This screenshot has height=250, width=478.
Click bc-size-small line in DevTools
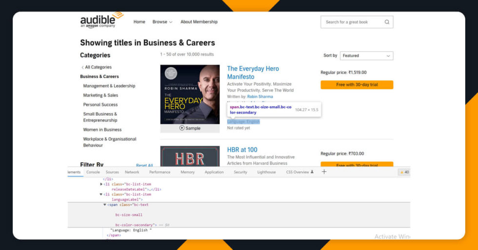pyautogui.click(x=129, y=215)
